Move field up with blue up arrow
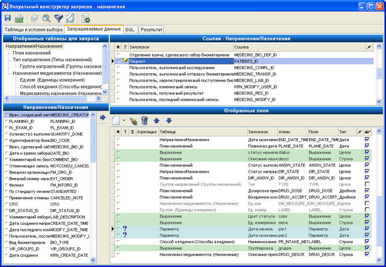The width and height of the screenshot is (386, 267). point(157,120)
